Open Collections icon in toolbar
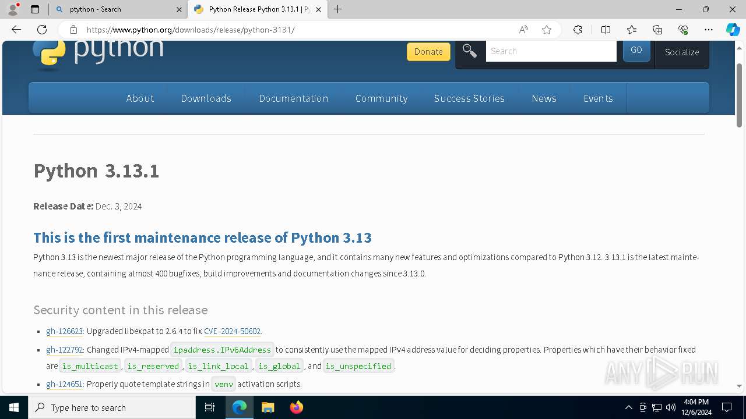The height and width of the screenshot is (419, 746). pyautogui.click(x=657, y=30)
